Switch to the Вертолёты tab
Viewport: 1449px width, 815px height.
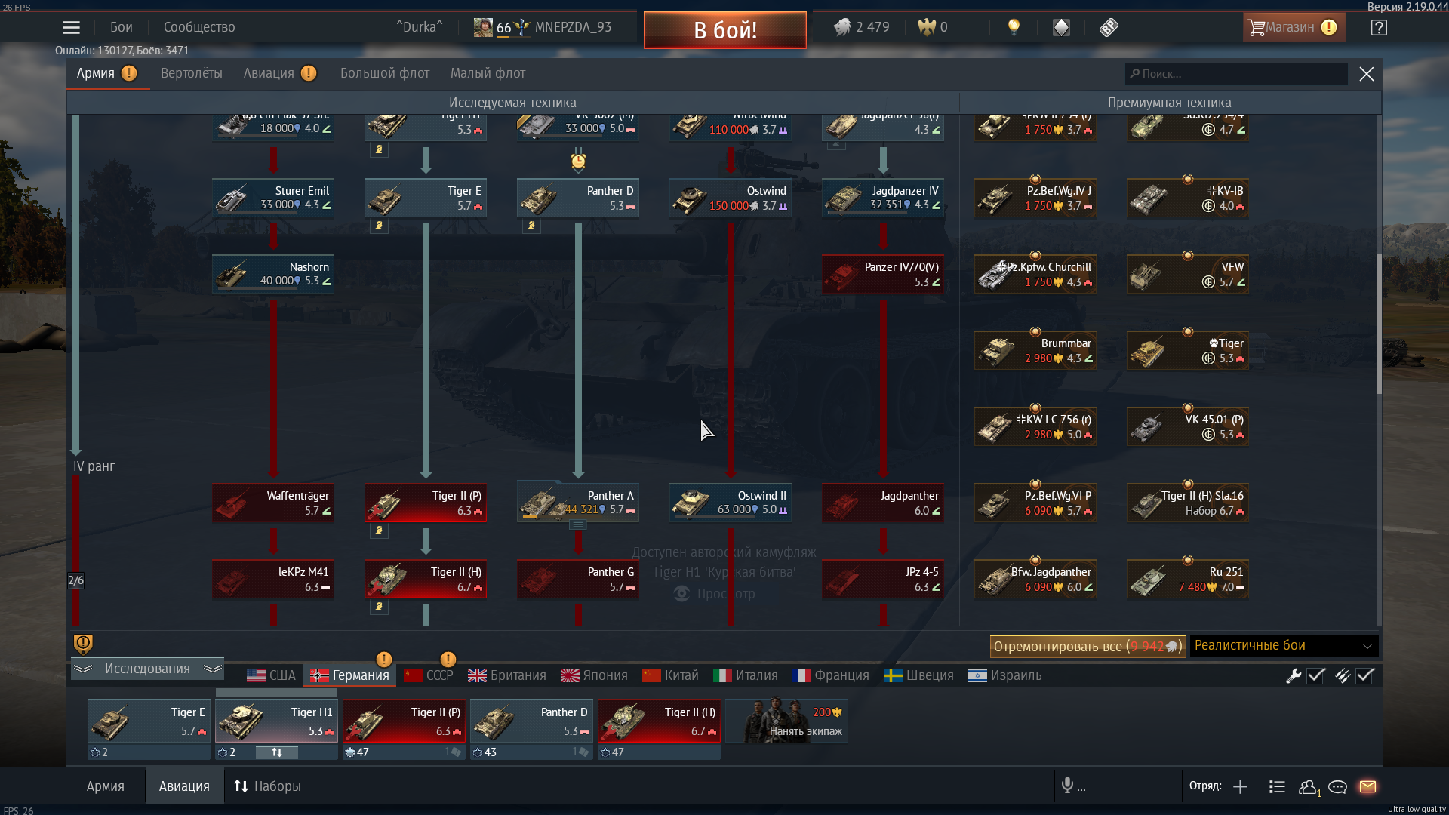192,73
